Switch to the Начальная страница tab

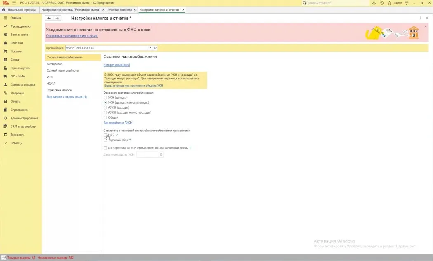[19, 10]
